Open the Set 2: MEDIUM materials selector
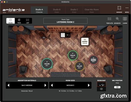This screenshot has width=131, height=102. tap(27, 85)
